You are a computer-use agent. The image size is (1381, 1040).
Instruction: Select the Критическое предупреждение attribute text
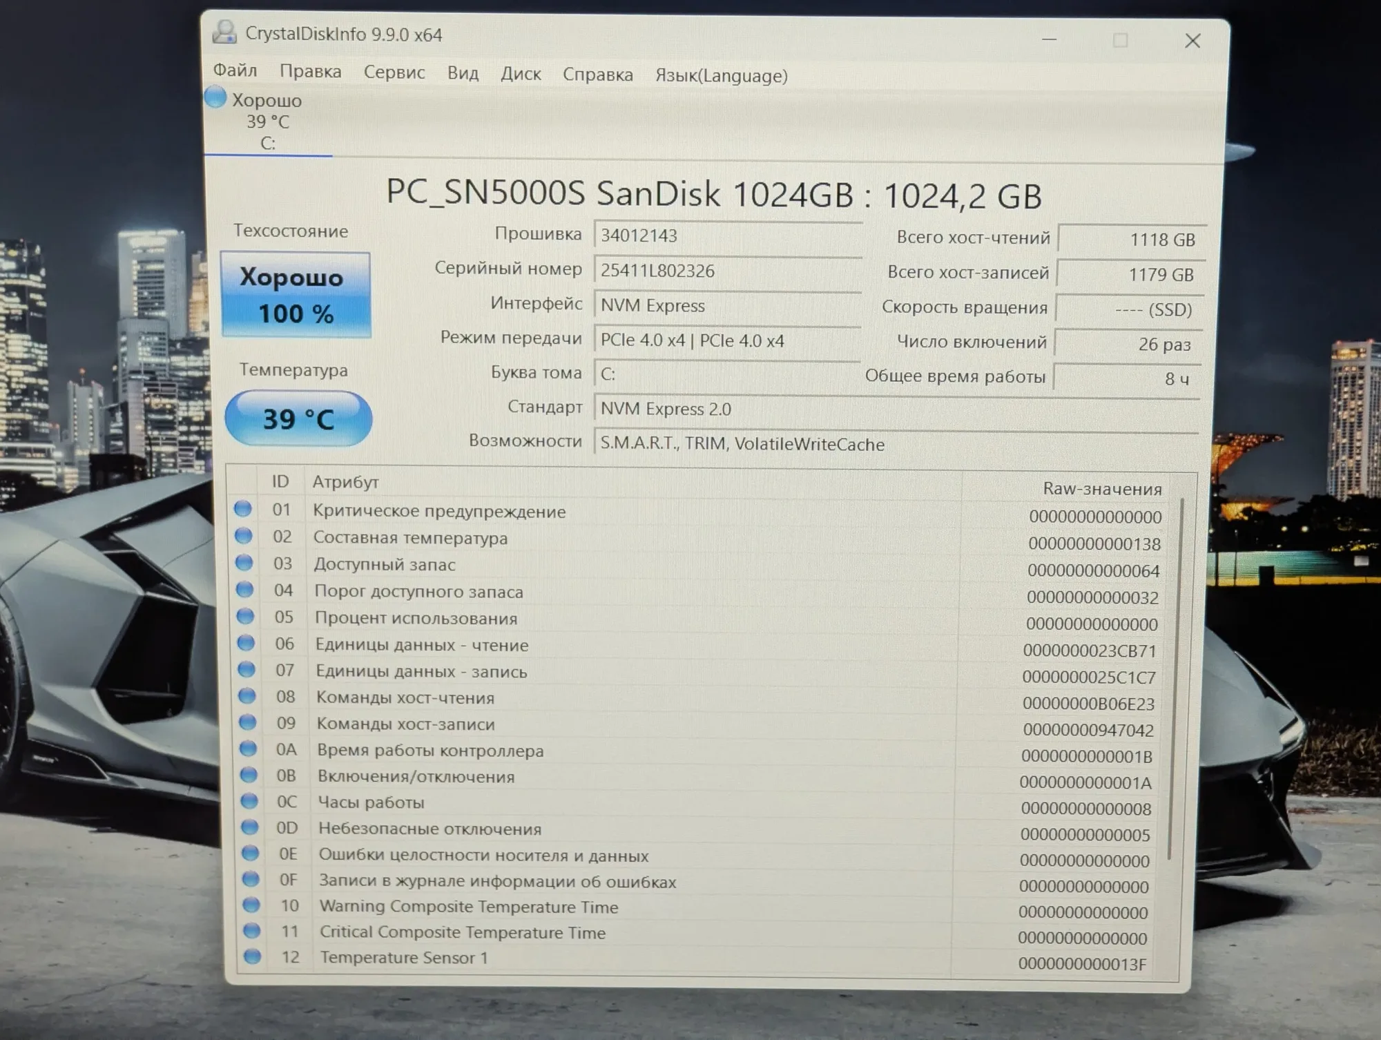(x=439, y=512)
